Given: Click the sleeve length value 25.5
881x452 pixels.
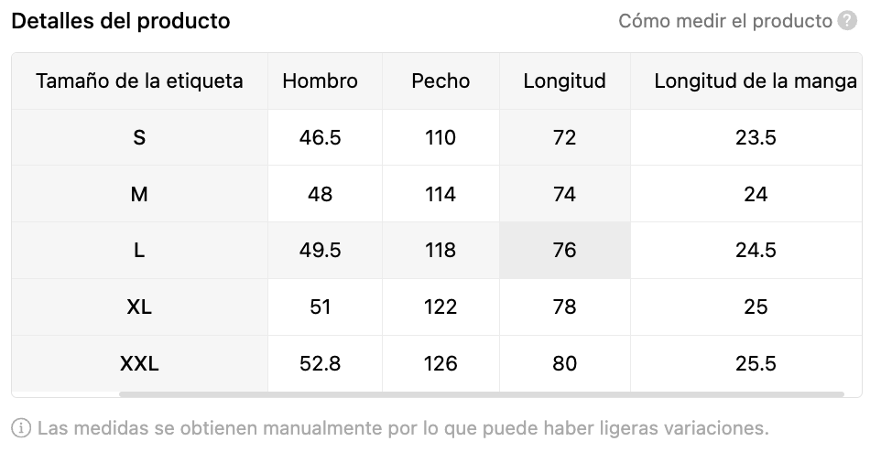Looking at the screenshot, I should tap(755, 364).
